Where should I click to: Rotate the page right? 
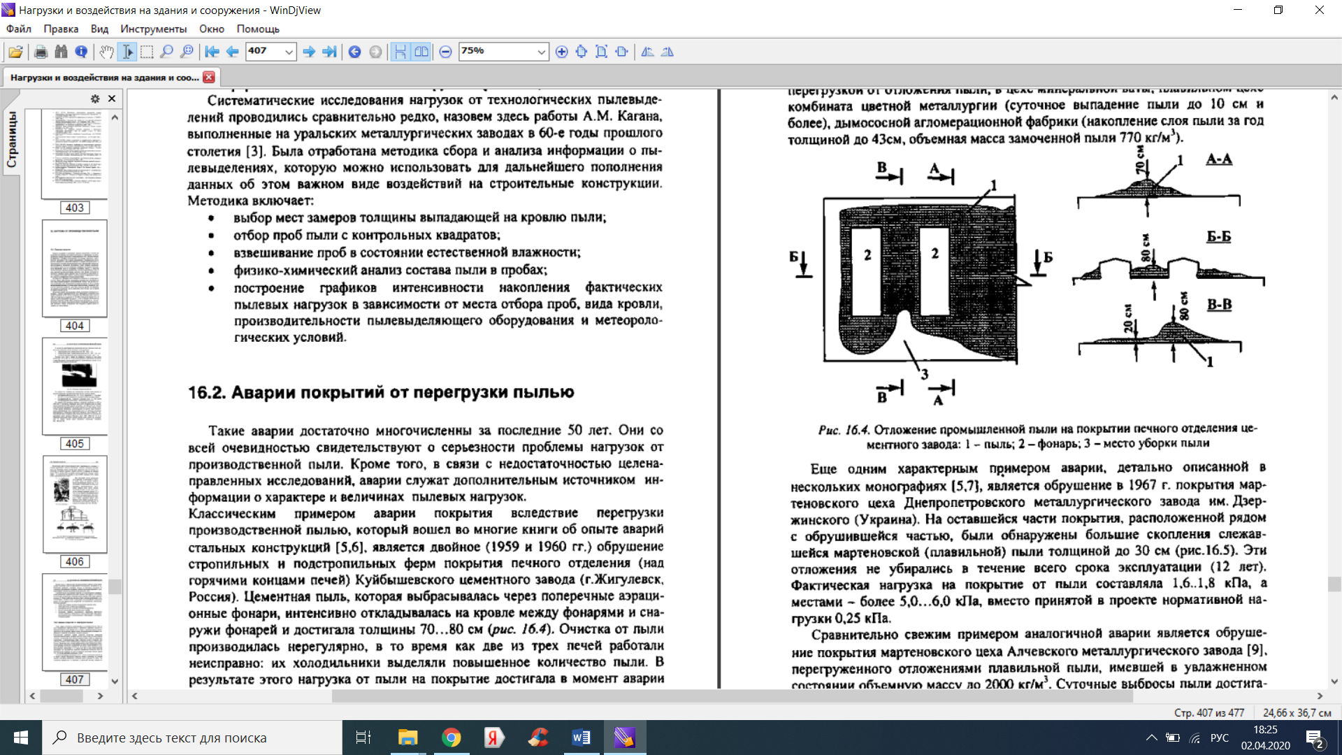point(668,52)
